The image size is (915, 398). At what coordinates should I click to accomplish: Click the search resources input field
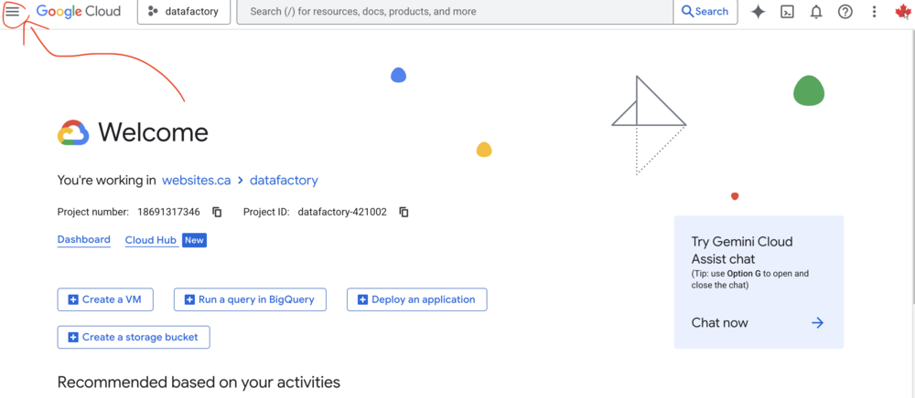(455, 12)
